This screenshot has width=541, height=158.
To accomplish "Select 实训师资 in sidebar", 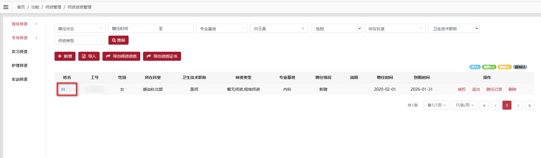I will (x=20, y=79).
